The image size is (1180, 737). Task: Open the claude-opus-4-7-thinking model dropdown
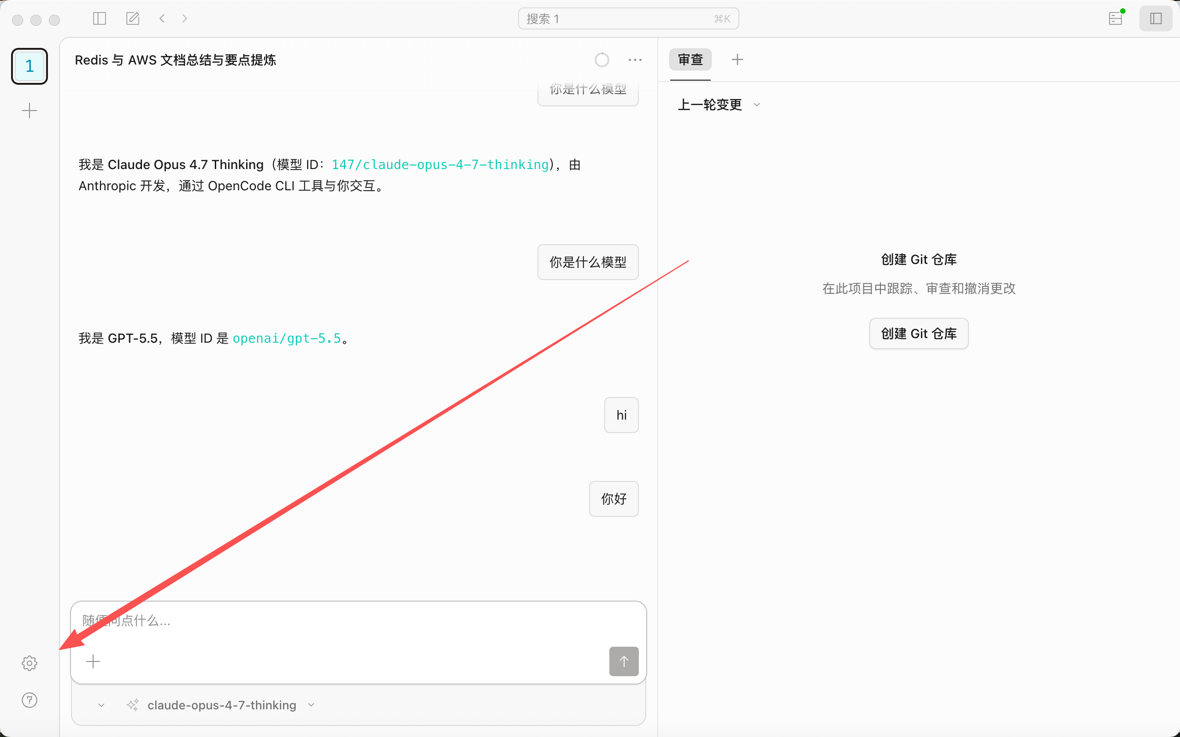[221, 705]
